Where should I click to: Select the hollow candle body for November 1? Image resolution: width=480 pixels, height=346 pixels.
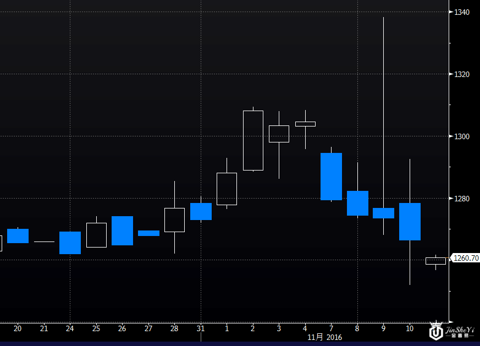click(x=227, y=189)
